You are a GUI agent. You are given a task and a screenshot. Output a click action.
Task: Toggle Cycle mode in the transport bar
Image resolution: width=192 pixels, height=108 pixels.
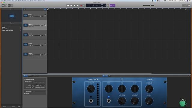tap(84, 5)
